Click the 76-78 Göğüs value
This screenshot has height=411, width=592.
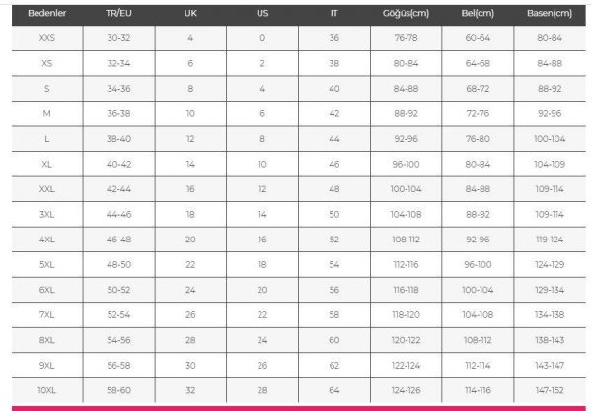click(x=406, y=38)
